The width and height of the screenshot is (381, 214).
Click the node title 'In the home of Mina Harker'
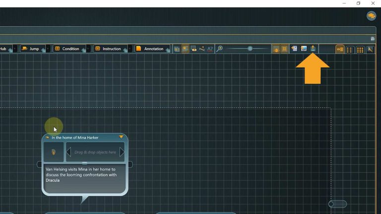click(75, 138)
